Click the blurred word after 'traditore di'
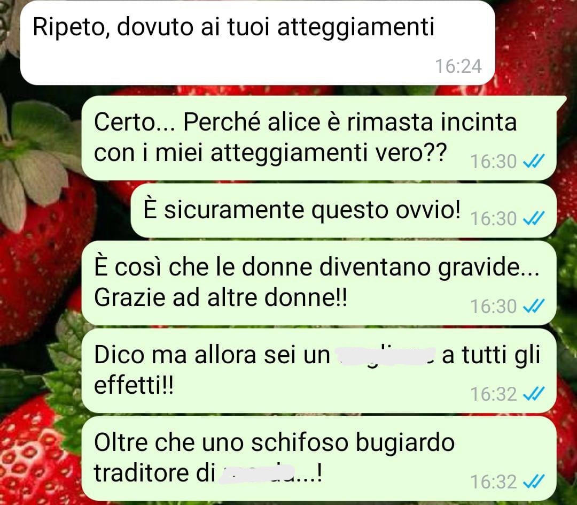This screenshot has height=505, width=577. coord(258,473)
